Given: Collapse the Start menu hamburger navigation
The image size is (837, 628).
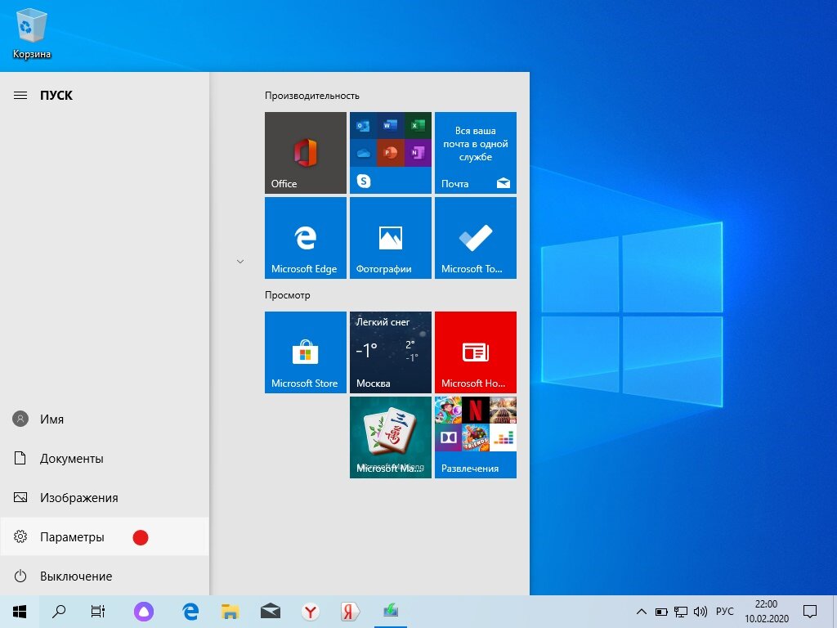Looking at the screenshot, I should coord(20,96).
